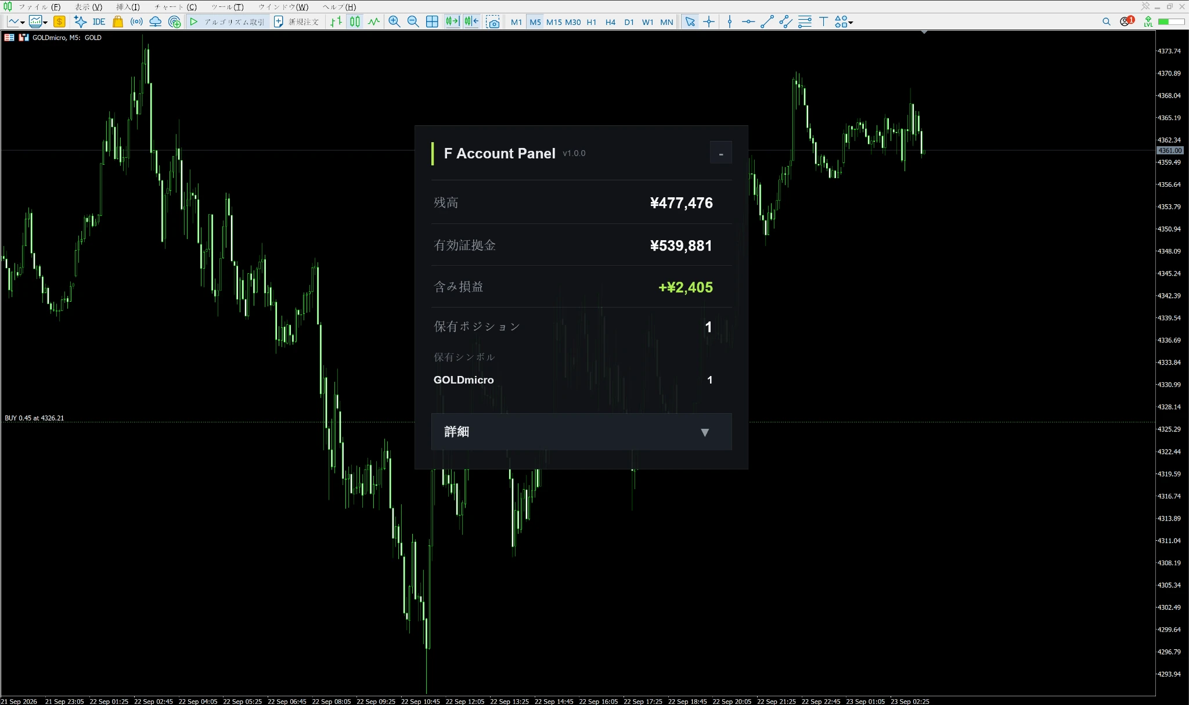The width and height of the screenshot is (1189, 705).
Task: Tile chart windows with the grid icon
Action: [432, 22]
